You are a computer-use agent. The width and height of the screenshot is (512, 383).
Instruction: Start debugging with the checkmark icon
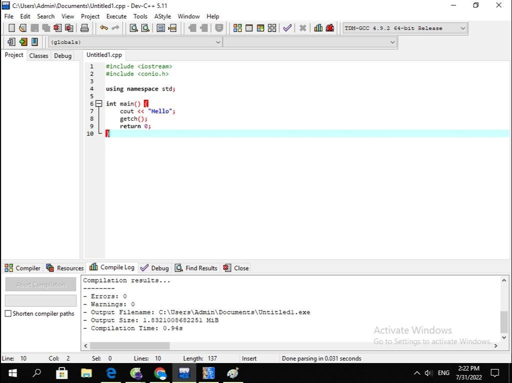pyautogui.click(x=287, y=28)
